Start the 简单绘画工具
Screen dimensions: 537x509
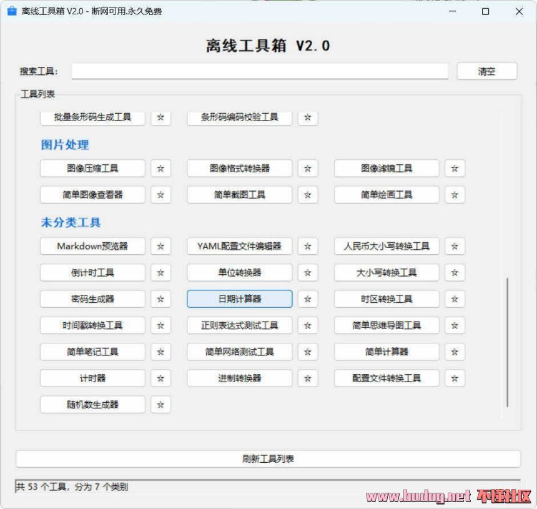(x=387, y=195)
